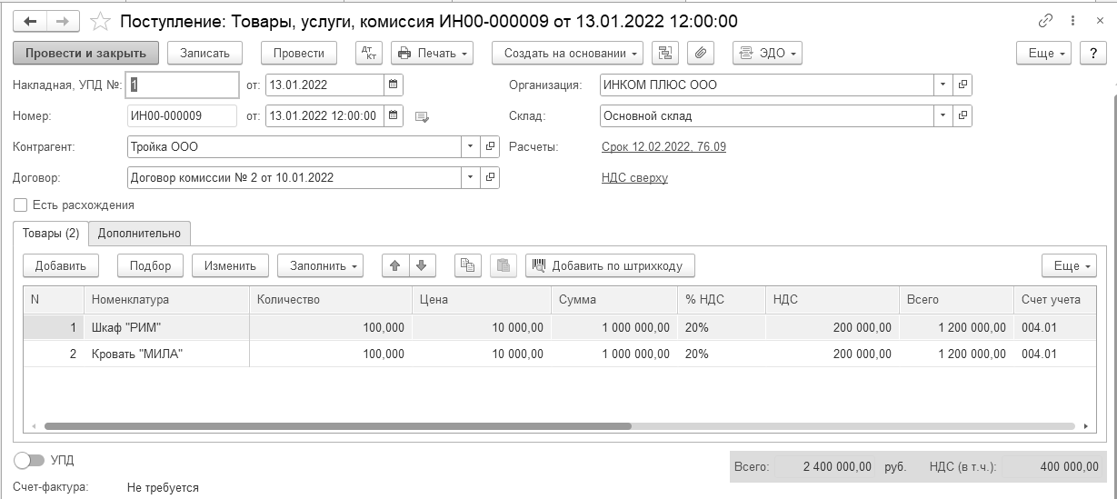Focus the Накладная, УПД № input field
This screenshot has height=499, width=1117.
(x=183, y=85)
